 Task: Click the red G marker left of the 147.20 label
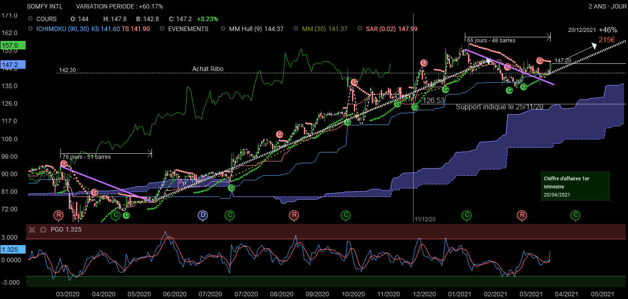coord(540,60)
